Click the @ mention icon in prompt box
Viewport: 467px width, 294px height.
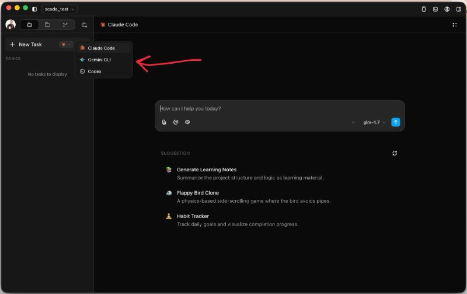point(176,122)
